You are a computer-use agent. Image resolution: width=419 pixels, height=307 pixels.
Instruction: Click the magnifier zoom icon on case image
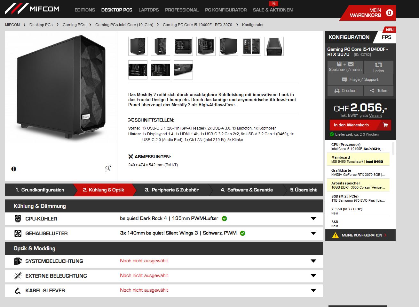[x=108, y=168]
